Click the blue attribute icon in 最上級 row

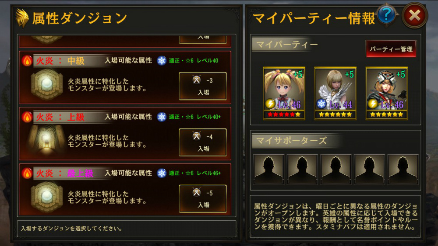click(x=162, y=173)
